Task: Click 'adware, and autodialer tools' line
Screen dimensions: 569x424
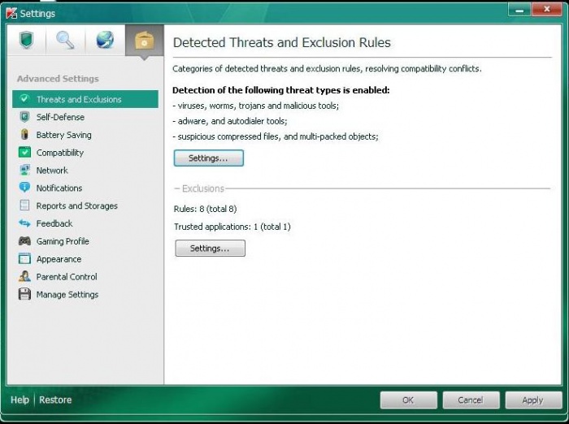Action: pos(230,121)
